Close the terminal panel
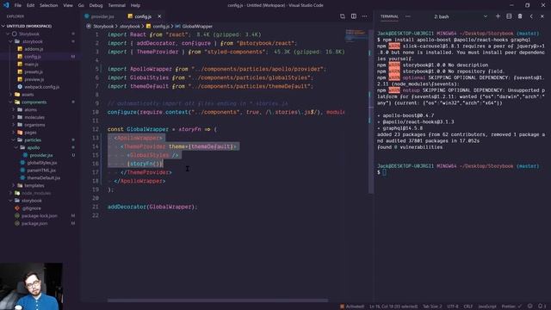This screenshot has height=310, width=551. tap(542, 16)
